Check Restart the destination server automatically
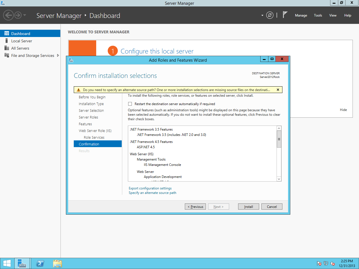This screenshot has width=359, height=269. pyautogui.click(x=130, y=104)
